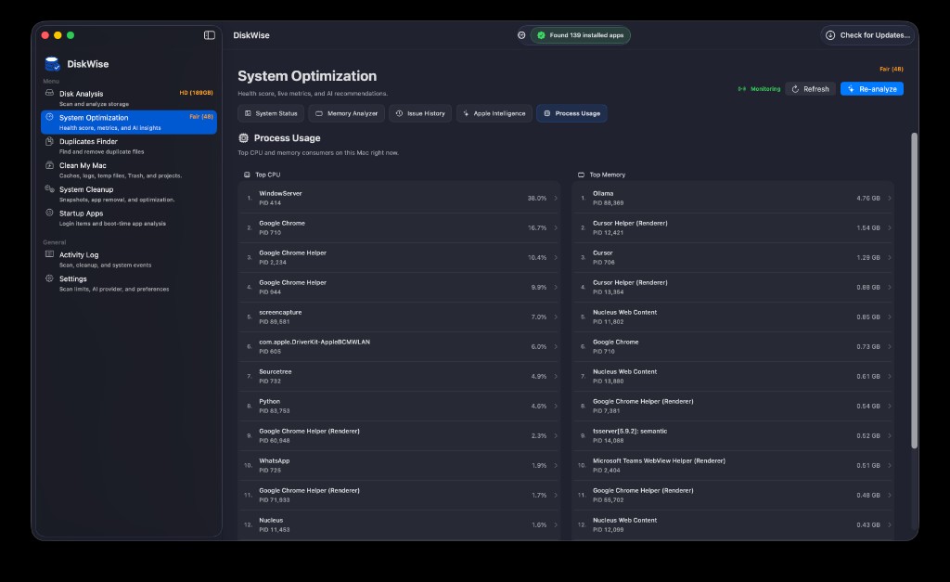This screenshot has height=582, width=950.
Task: Toggle the Monitoring indicator
Action: 759,88
